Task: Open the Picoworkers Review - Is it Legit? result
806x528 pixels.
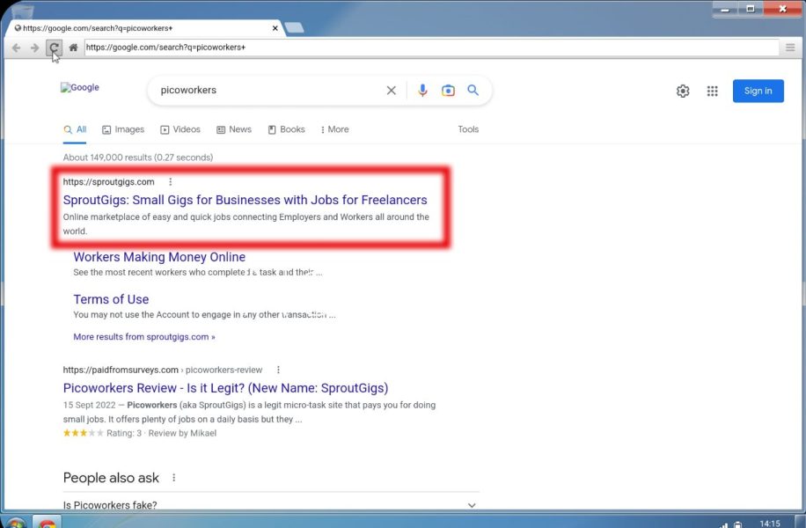Action: (225, 388)
